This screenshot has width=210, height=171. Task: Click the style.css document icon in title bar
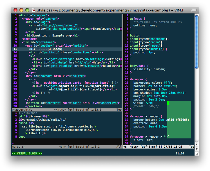(33, 10)
